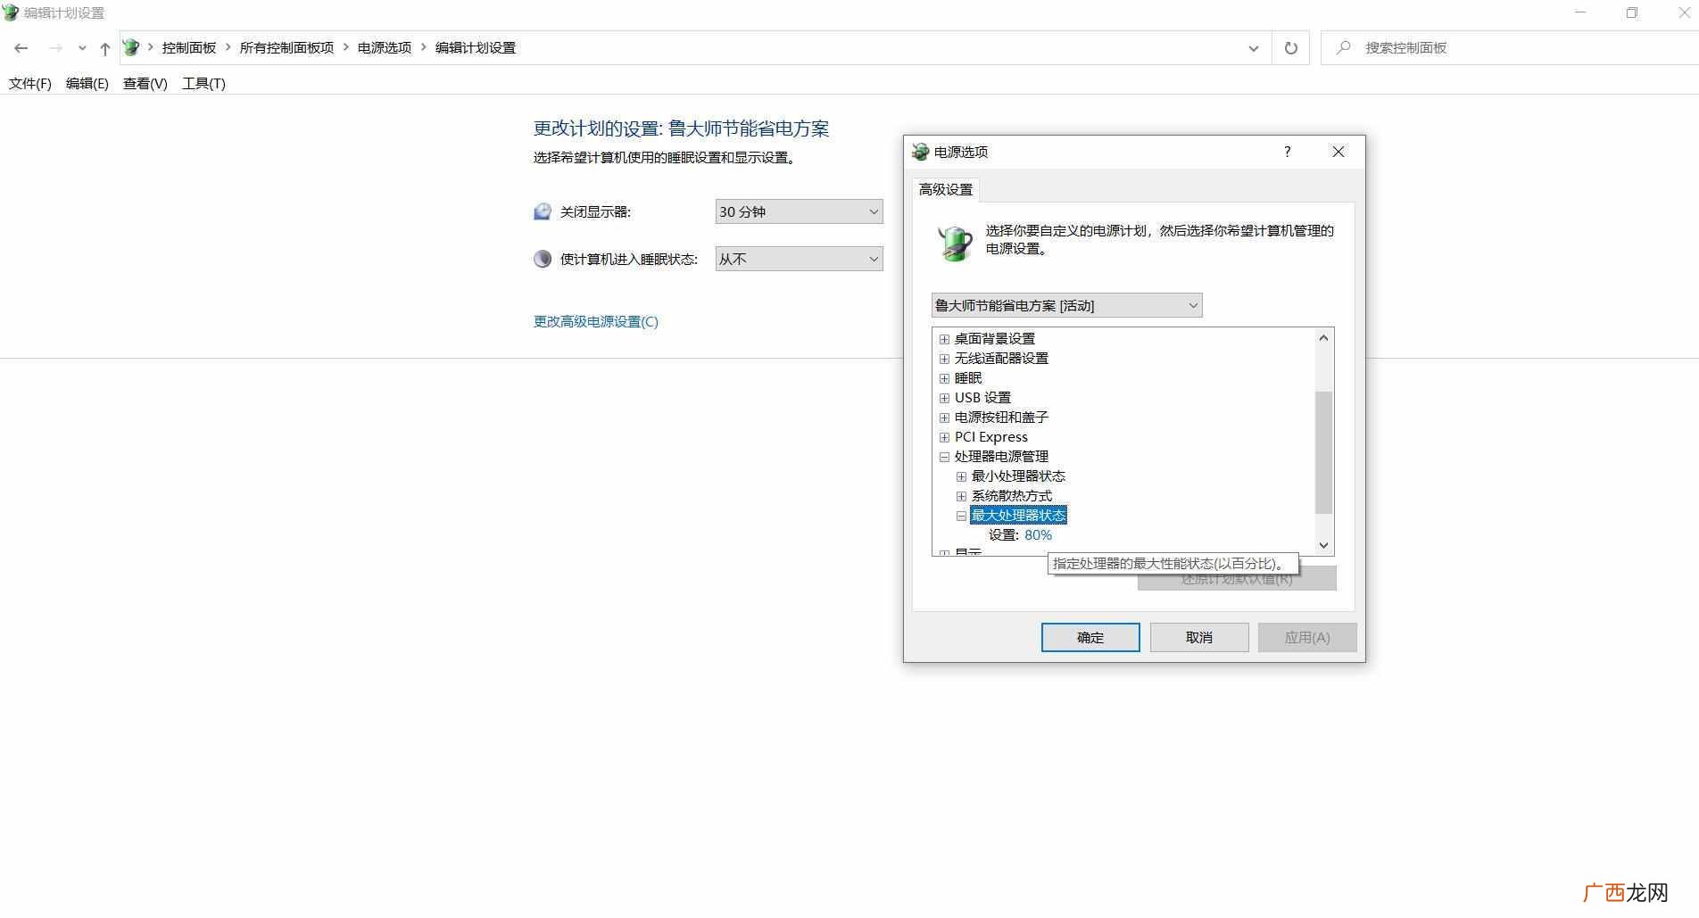Open address bar history dropdown
Screen dimensions: 1699x918
click(1253, 48)
